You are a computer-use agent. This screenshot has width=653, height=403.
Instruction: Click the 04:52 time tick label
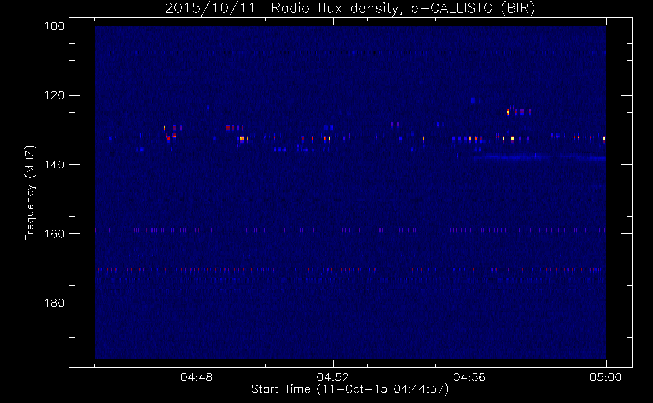point(333,378)
